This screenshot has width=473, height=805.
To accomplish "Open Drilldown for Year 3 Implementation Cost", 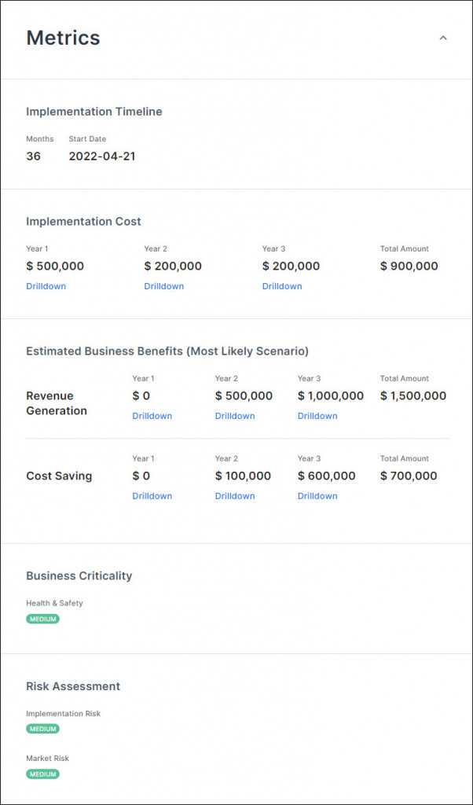I will [x=281, y=286].
